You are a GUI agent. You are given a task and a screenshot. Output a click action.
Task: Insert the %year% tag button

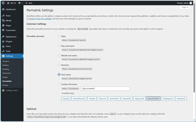[x=66, y=99]
